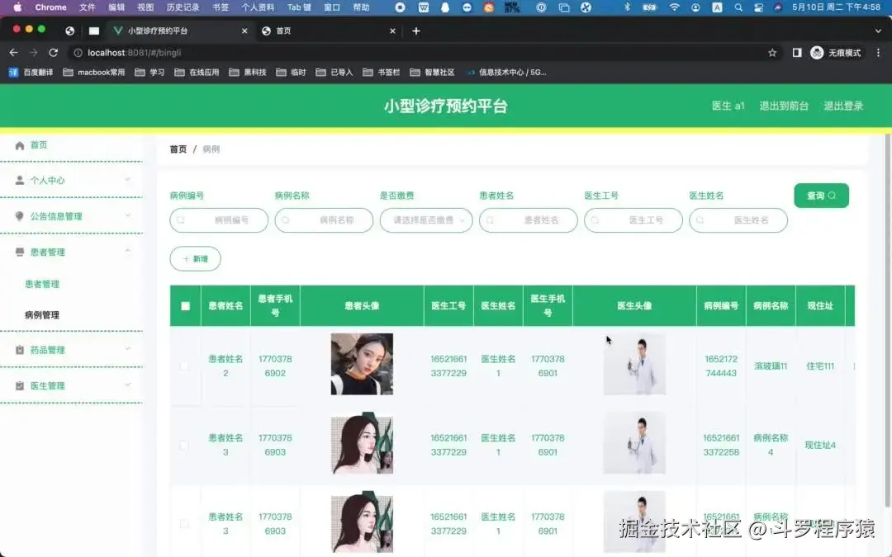Select 病例管理 submenu item

pos(42,315)
